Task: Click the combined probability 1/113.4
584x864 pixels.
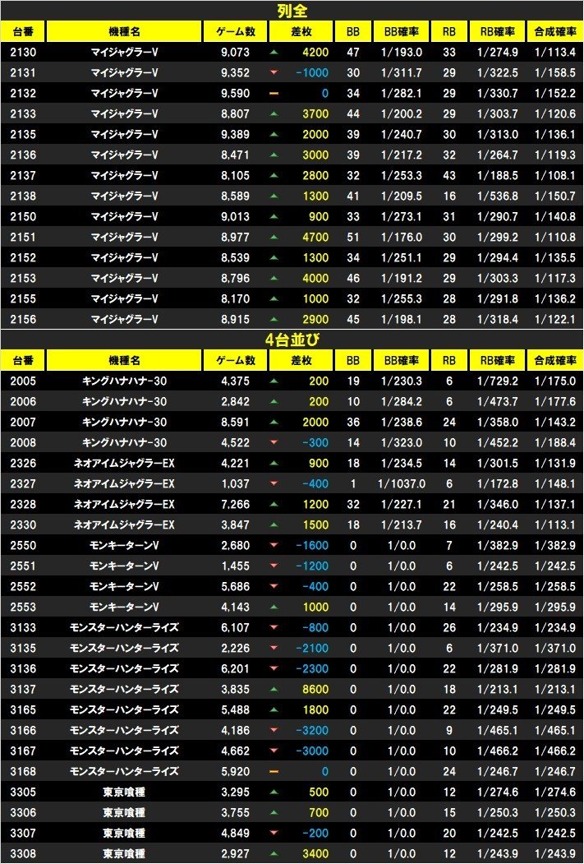Action: 554,53
